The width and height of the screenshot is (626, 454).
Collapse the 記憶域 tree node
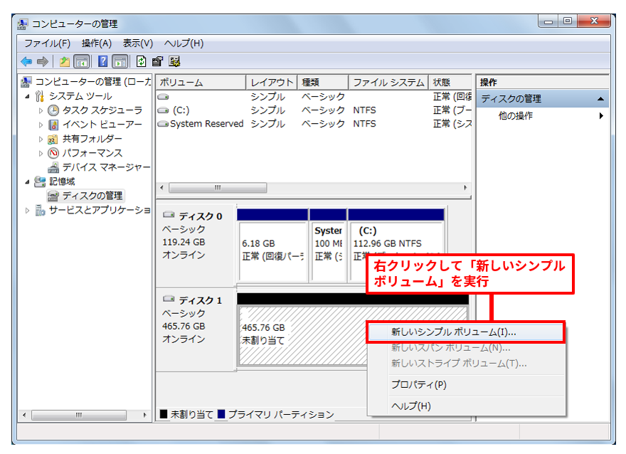[27, 181]
